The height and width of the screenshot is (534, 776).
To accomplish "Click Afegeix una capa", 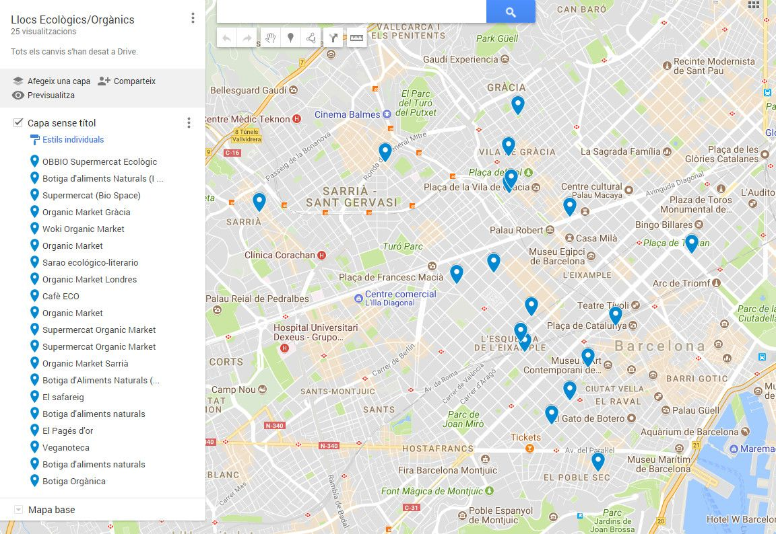I will (x=51, y=81).
